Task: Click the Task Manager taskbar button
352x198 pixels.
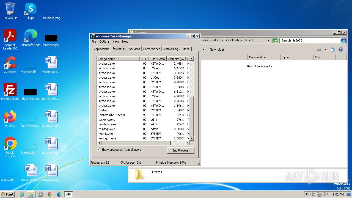Action: pyautogui.click(x=68, y=194)
